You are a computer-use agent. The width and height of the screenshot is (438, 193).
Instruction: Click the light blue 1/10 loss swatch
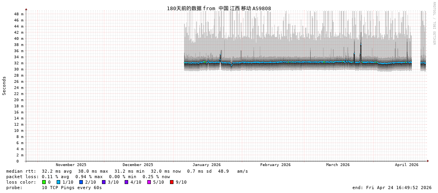[59, 182]
